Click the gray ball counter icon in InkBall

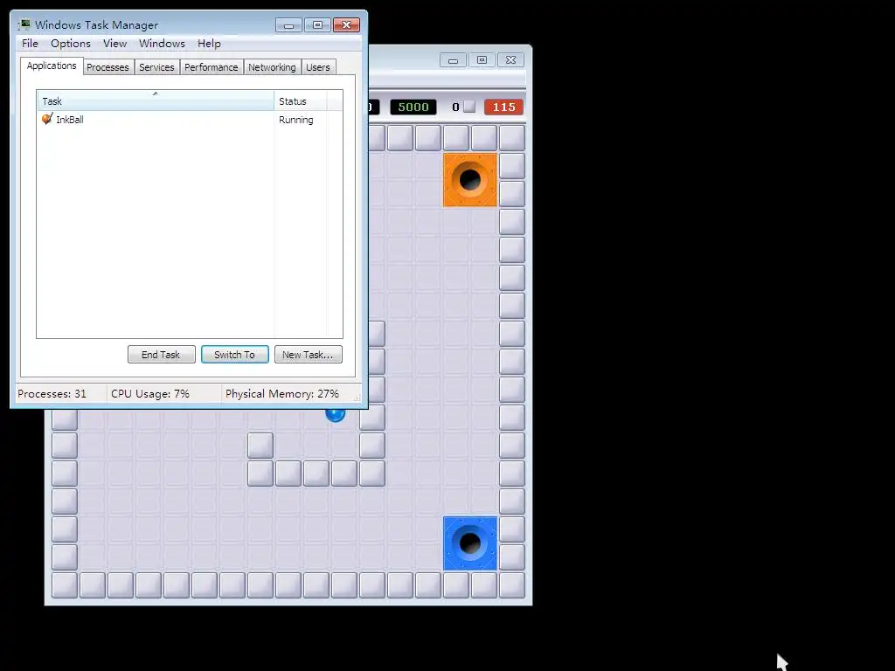469,107
